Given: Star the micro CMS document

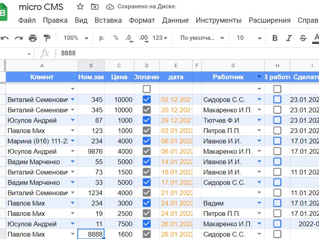Looking at the screenshot, I should pyautogui.click(x=80, y=7).
